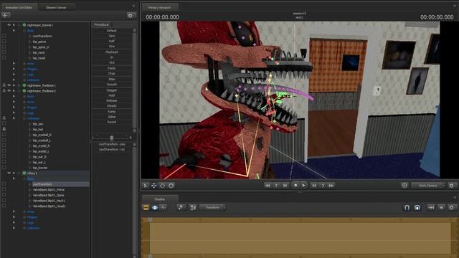
Task: Expand Arms group under the bottom animation set
Action: point(14,211)
